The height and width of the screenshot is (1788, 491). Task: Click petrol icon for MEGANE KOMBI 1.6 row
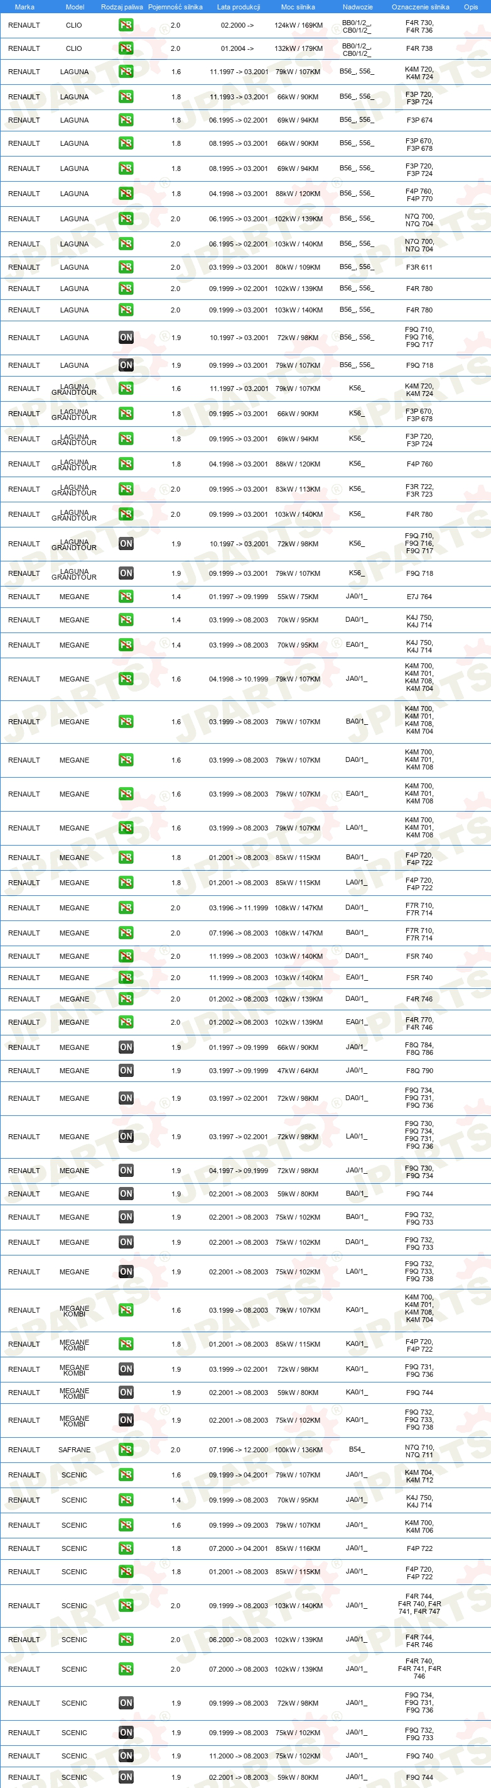(x=126, y=1310)
